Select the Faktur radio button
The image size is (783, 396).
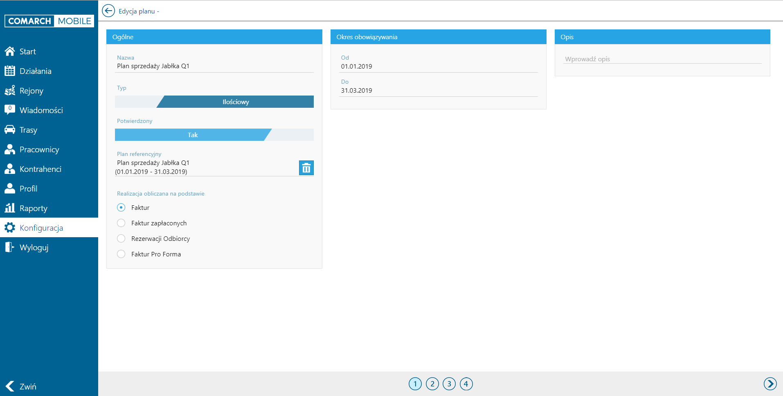pos(121,207)
